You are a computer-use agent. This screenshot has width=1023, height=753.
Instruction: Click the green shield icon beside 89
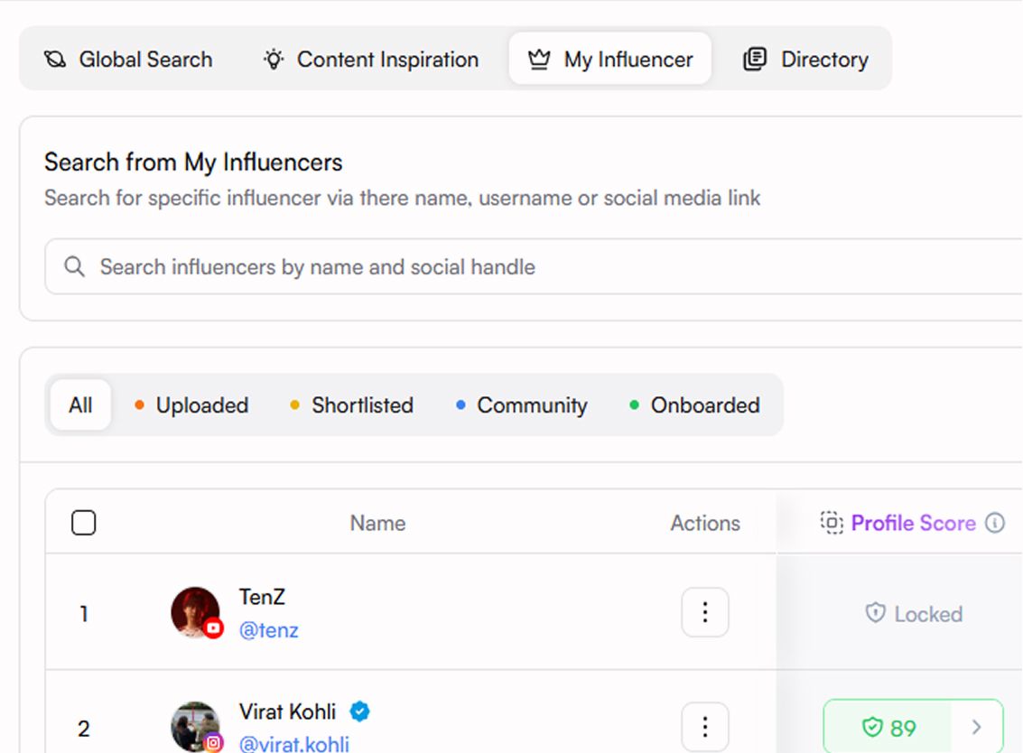tap(872, 726)
